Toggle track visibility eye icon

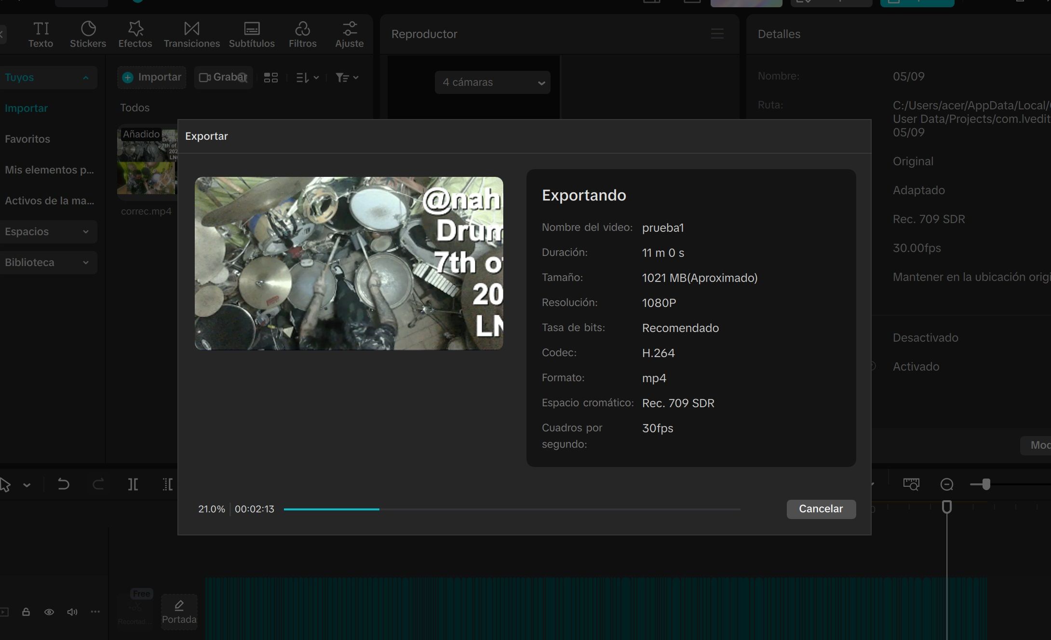(x=49, y=612)
